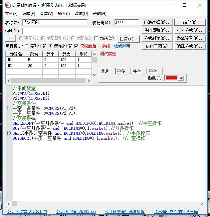The width and height of the screenshot is (210, 217).
Task: Click N2 default value 30
Action: click(x=34, y=66)
